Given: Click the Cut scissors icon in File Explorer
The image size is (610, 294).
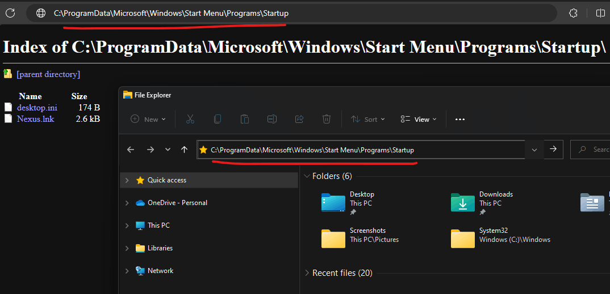Looking at the screenshot, I should (190, 119).
